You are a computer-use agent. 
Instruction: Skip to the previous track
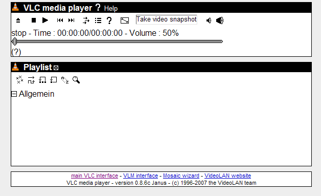60,20
